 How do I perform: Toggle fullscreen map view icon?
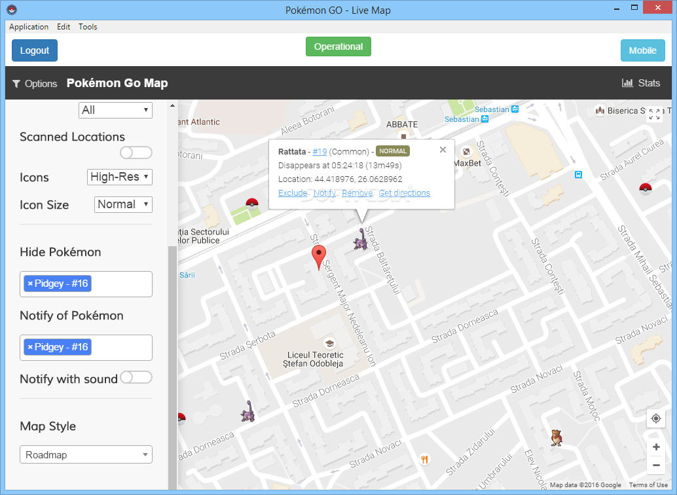[x=654, y=114]
